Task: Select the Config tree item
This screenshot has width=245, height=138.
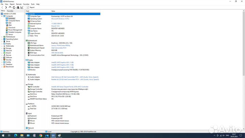Action: 8,62
